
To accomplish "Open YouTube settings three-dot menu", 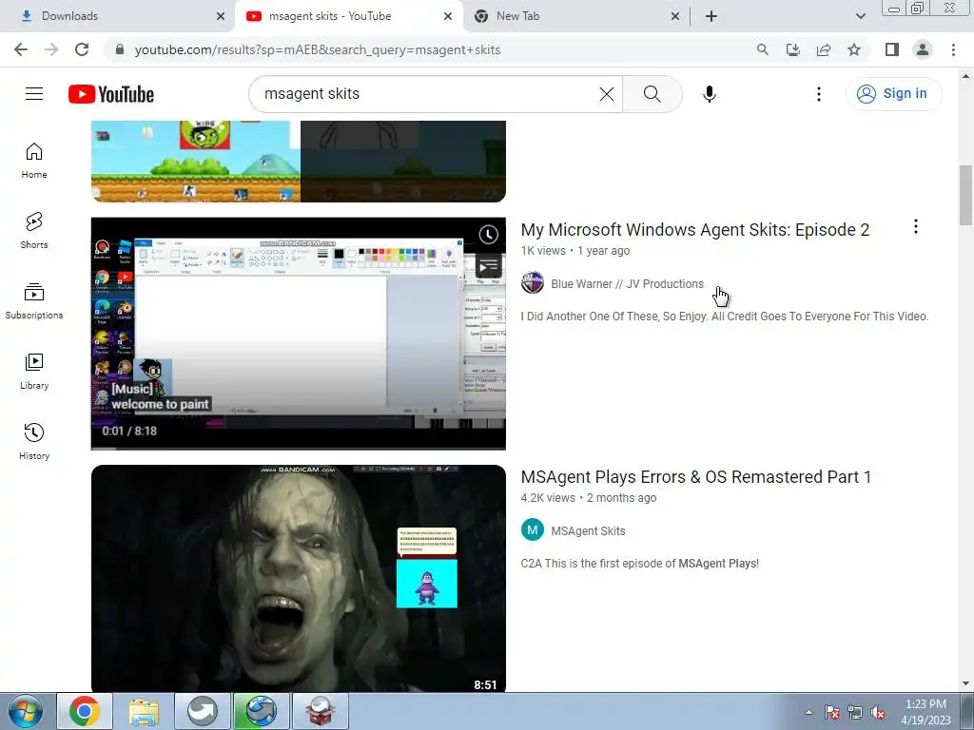I will click(819, 94).
